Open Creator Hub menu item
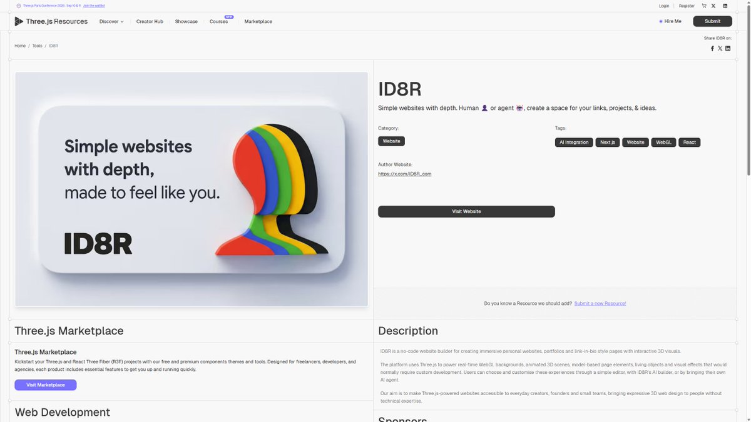This screenshot has width=751, height=422. point(150,21)
